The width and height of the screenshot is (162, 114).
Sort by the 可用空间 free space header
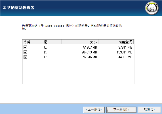(116, 42)
